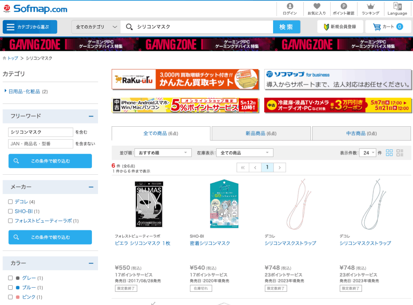Click the フォレストビューティーラボ maker filter link

(43, 221)
